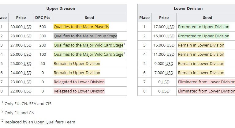Click USD link in 27,000 prize row

point(28,45)
